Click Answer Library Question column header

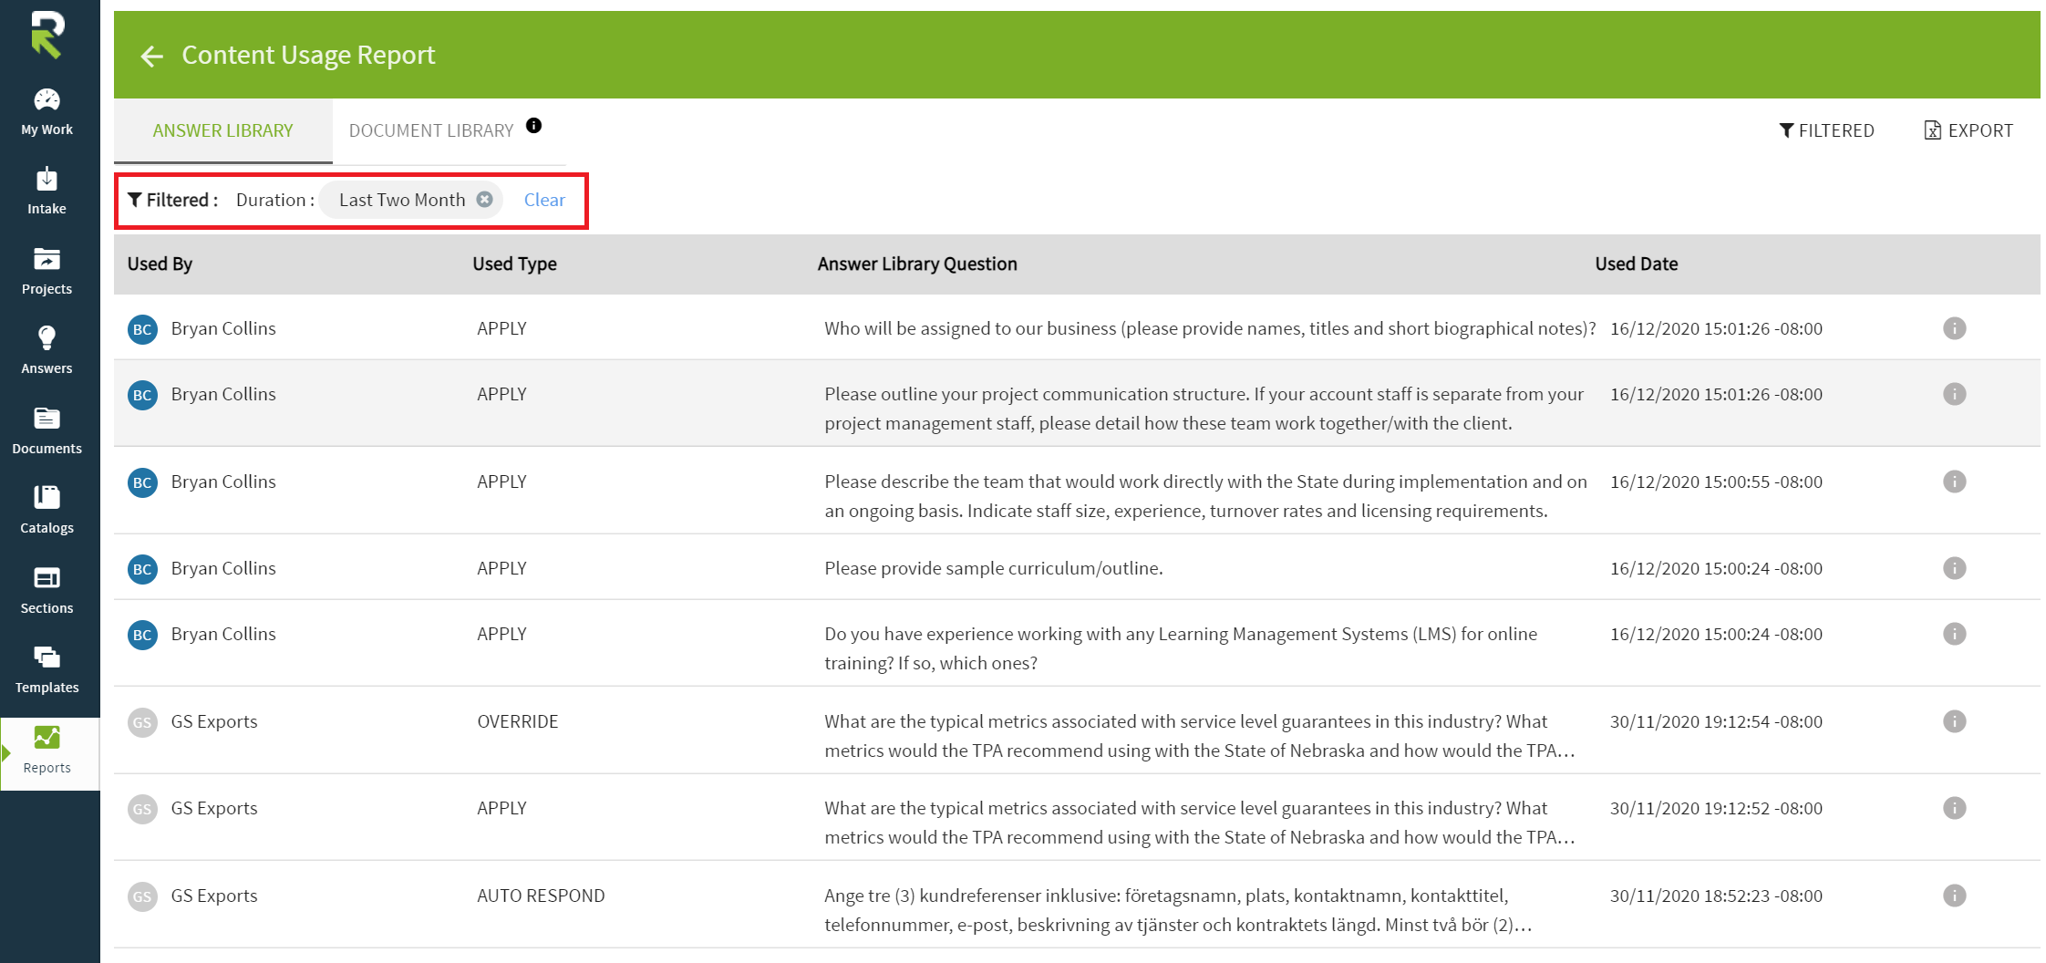coord(917,264)
